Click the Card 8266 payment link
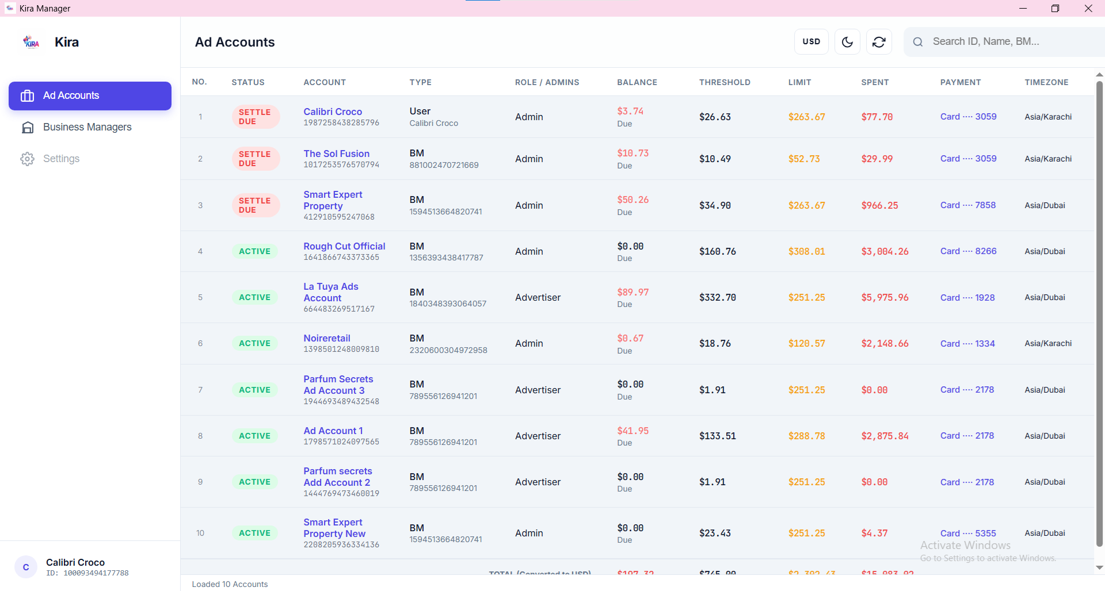 (969, 251)
